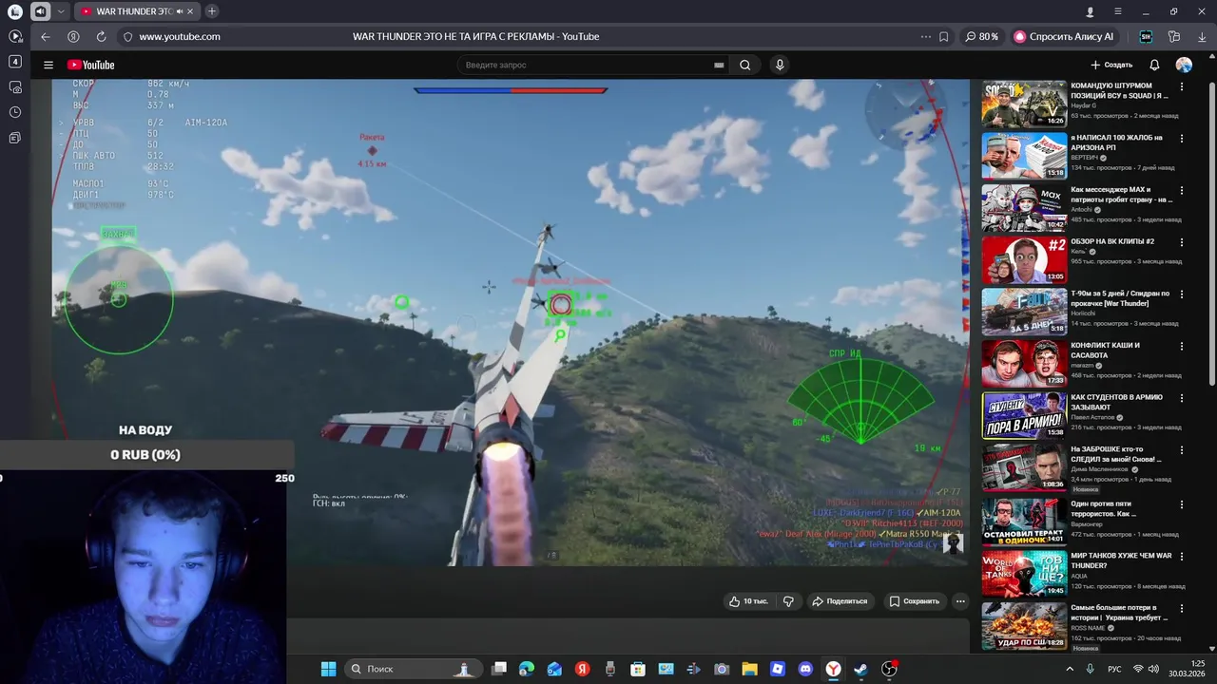
Task: Open options for 'КОМАНДУЮ ШТУРМОМ' video
Action: 1182,86
